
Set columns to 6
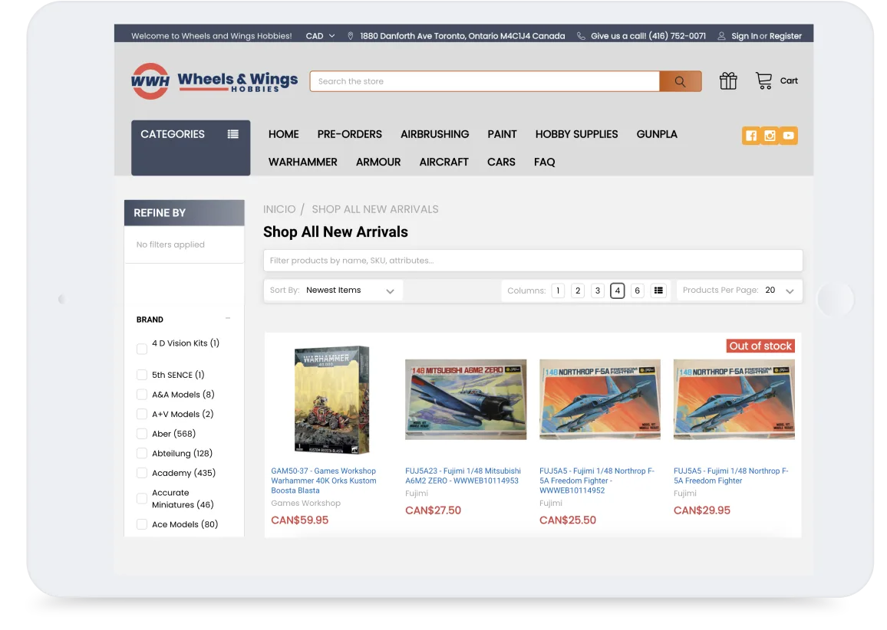point(637,290)
